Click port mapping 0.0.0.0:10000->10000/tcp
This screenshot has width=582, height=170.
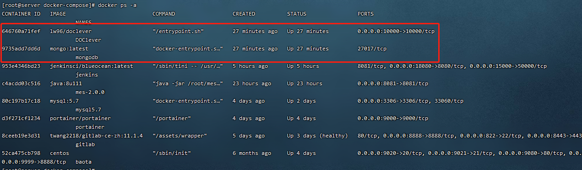396,31
